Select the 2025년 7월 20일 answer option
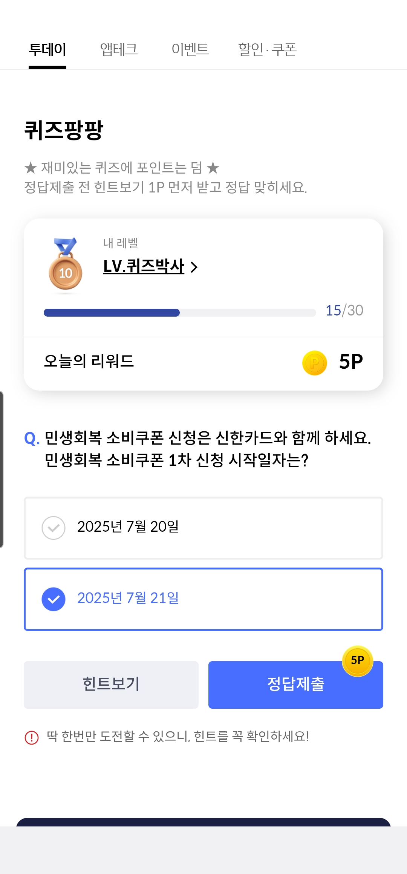Viewport: 407px width, 874px height. 203,528
